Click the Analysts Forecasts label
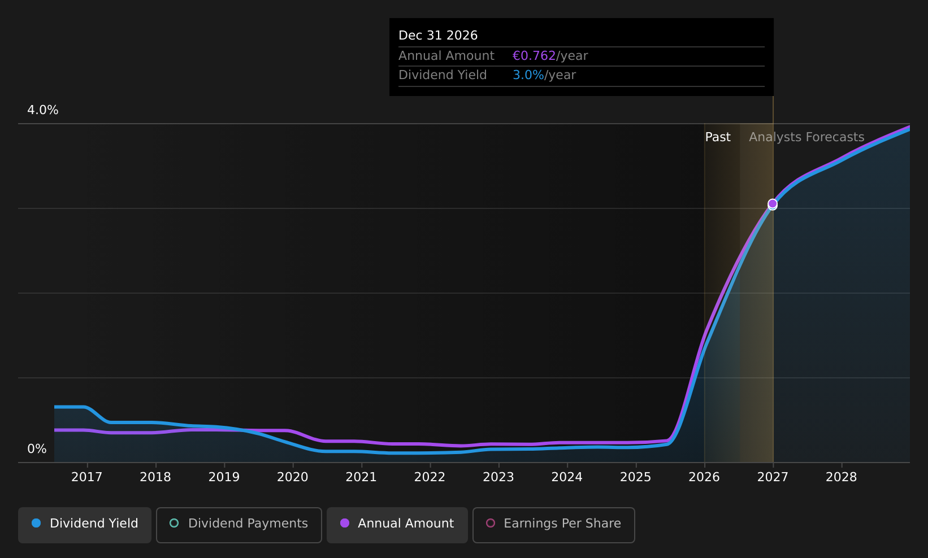Image resolution: width=928 pixels, height=558 pixels. point(806,137)
